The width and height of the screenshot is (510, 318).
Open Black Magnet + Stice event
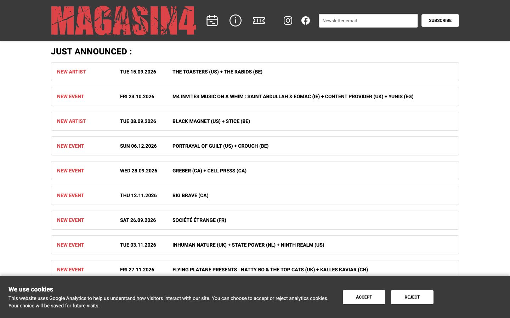tap(255, 121)
